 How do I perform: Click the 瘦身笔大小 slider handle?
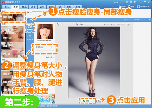(x=42, y=50)
